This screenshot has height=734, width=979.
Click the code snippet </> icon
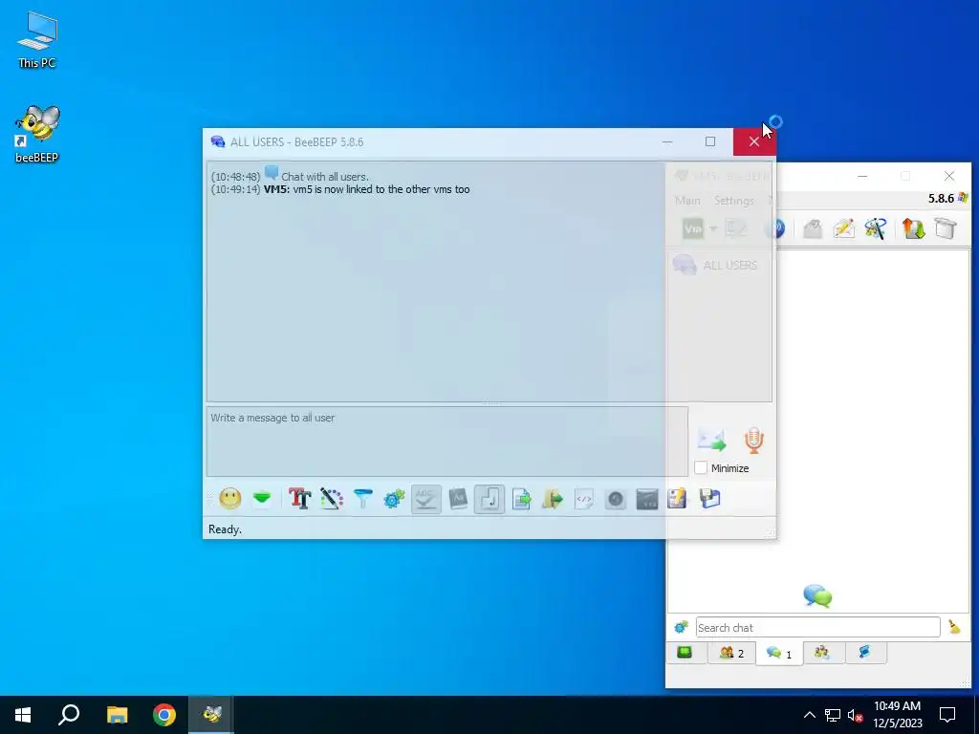click(x=584, y=499)
